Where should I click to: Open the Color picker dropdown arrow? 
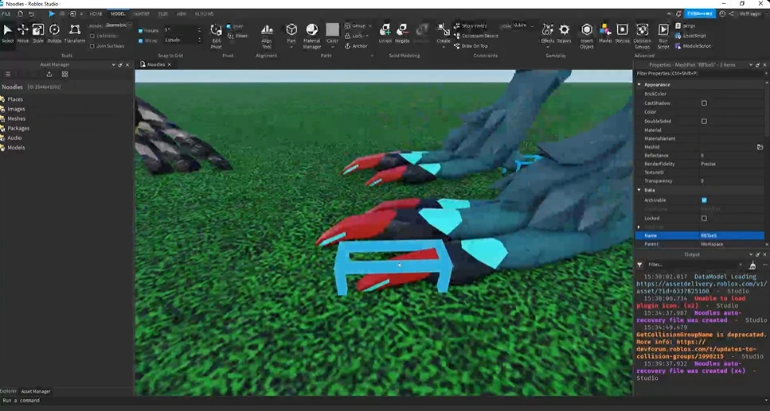pyautogui.click(x=333, y=47)
